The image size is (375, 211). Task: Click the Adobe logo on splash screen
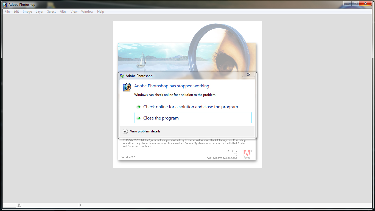(x=247, y=154)
